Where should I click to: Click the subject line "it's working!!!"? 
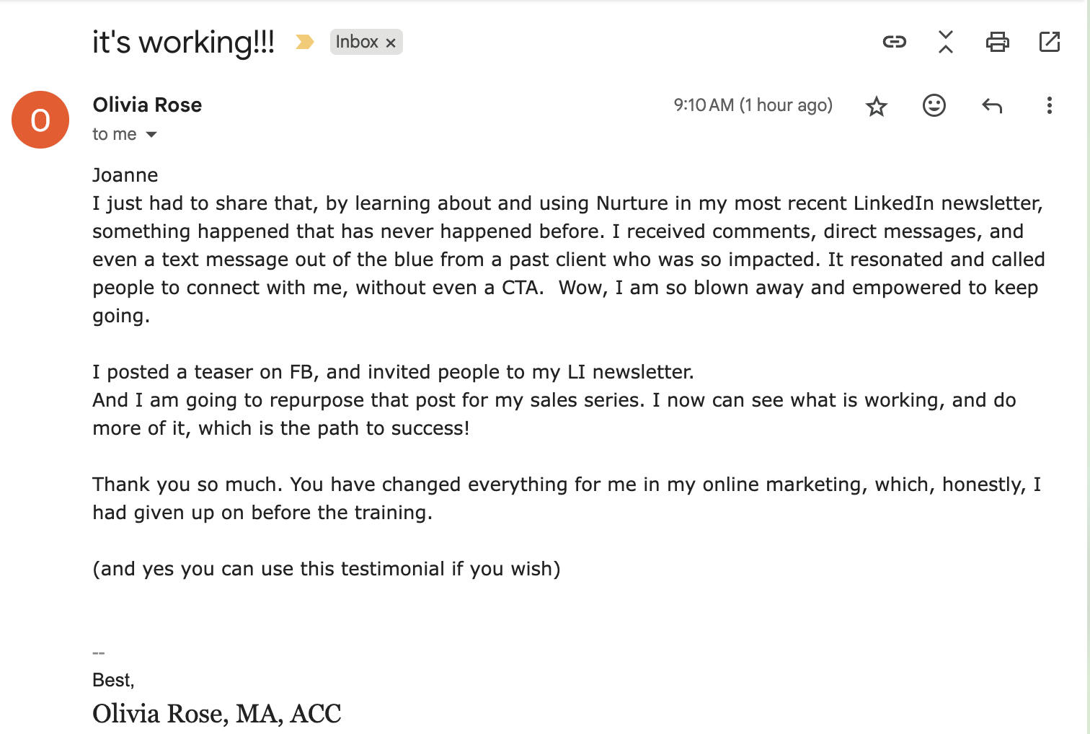click(x=183, y=42)
